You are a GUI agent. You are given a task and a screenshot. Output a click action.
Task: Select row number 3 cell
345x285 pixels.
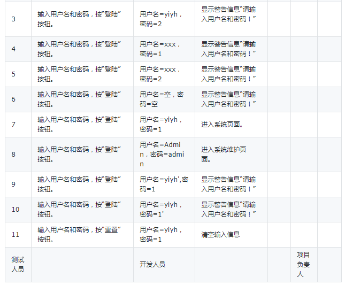(x=18, y=19)
